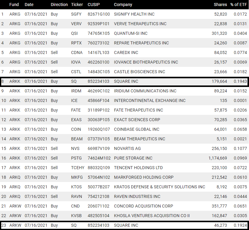
Task: Select the "QUANTUM-SI INC" company cell
Action: [x=131, y=33]
